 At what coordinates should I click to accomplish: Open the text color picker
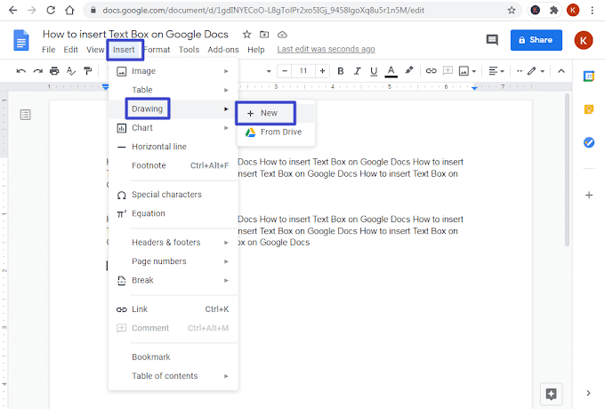391,71
